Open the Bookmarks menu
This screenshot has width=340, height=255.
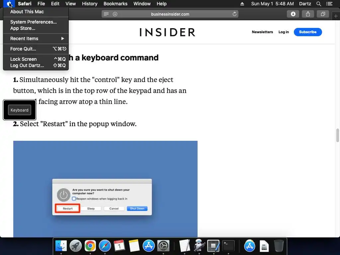(115, 4)
